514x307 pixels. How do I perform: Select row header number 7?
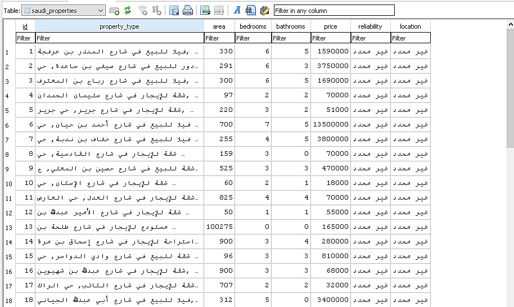coord(9,139)
